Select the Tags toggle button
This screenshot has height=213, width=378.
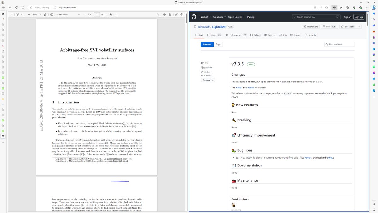pyautogui.click(x=218, y=44)
